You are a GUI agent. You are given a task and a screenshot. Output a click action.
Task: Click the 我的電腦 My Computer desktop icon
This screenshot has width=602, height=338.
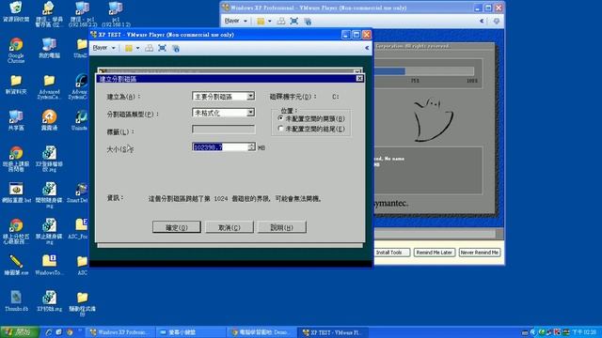coord(49,48)
